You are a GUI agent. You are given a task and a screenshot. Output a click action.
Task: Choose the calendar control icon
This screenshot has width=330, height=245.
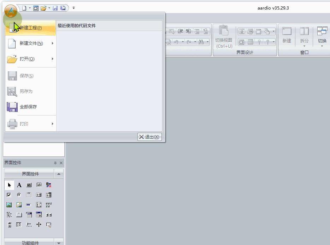coord(38,215)
